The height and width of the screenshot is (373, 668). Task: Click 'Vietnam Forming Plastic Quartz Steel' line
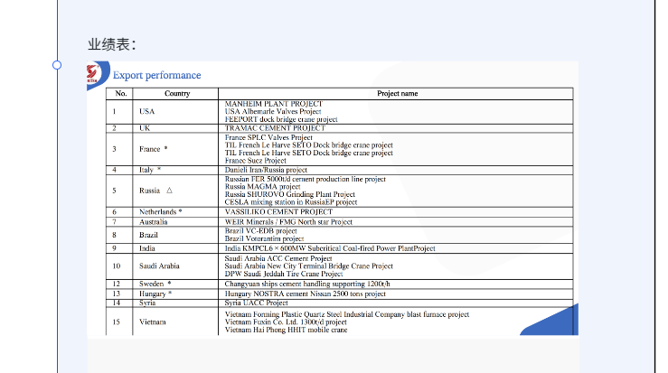(x=347, y=314)
